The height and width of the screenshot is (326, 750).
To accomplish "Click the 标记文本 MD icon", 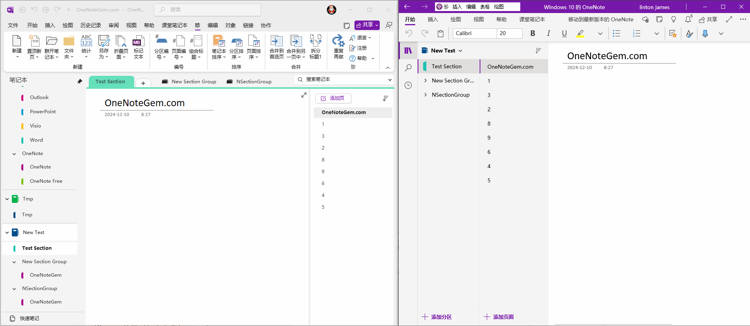I will pyautogui.click(x=138, y=41).
